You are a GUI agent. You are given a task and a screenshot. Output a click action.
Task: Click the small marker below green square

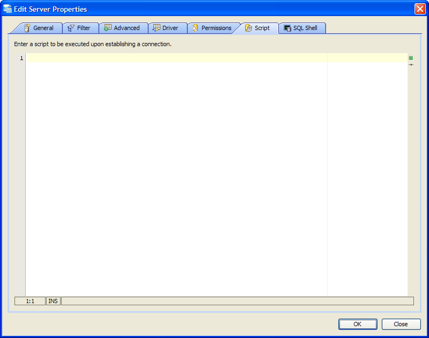(411, 64)
